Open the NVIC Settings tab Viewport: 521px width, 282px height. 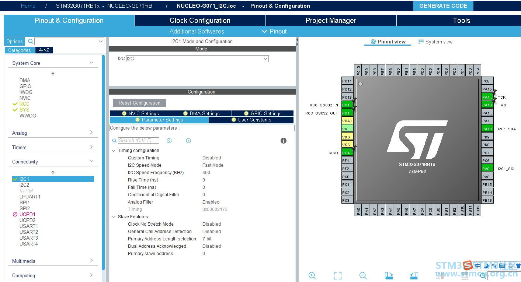(140, 113)
